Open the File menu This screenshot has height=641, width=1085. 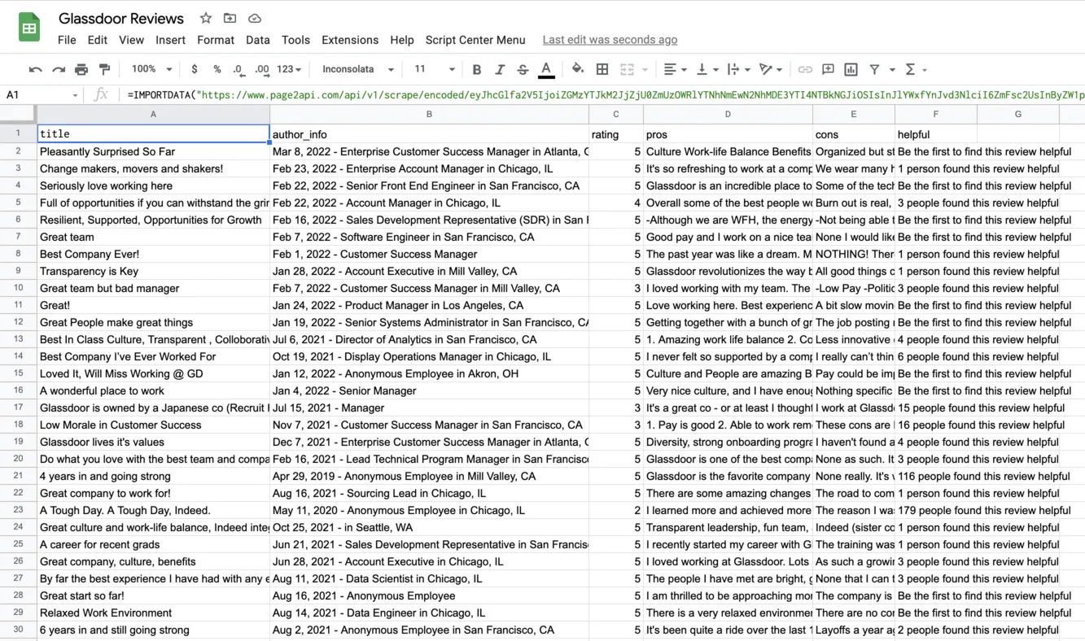click(67, 40)
